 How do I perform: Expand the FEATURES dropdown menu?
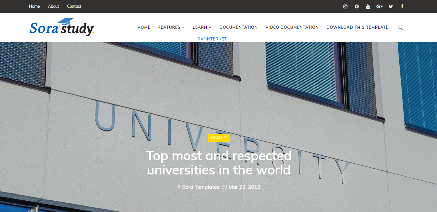pos(171,27)
